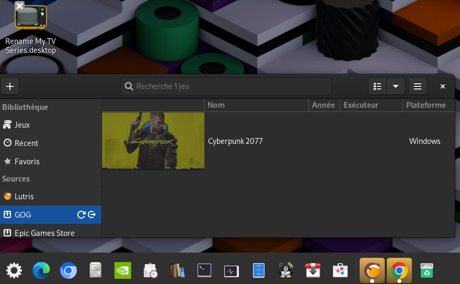Launch Microsoft Edge from the dock
Image resolution: width=460 pixels, height=284 pixels.
41,270
